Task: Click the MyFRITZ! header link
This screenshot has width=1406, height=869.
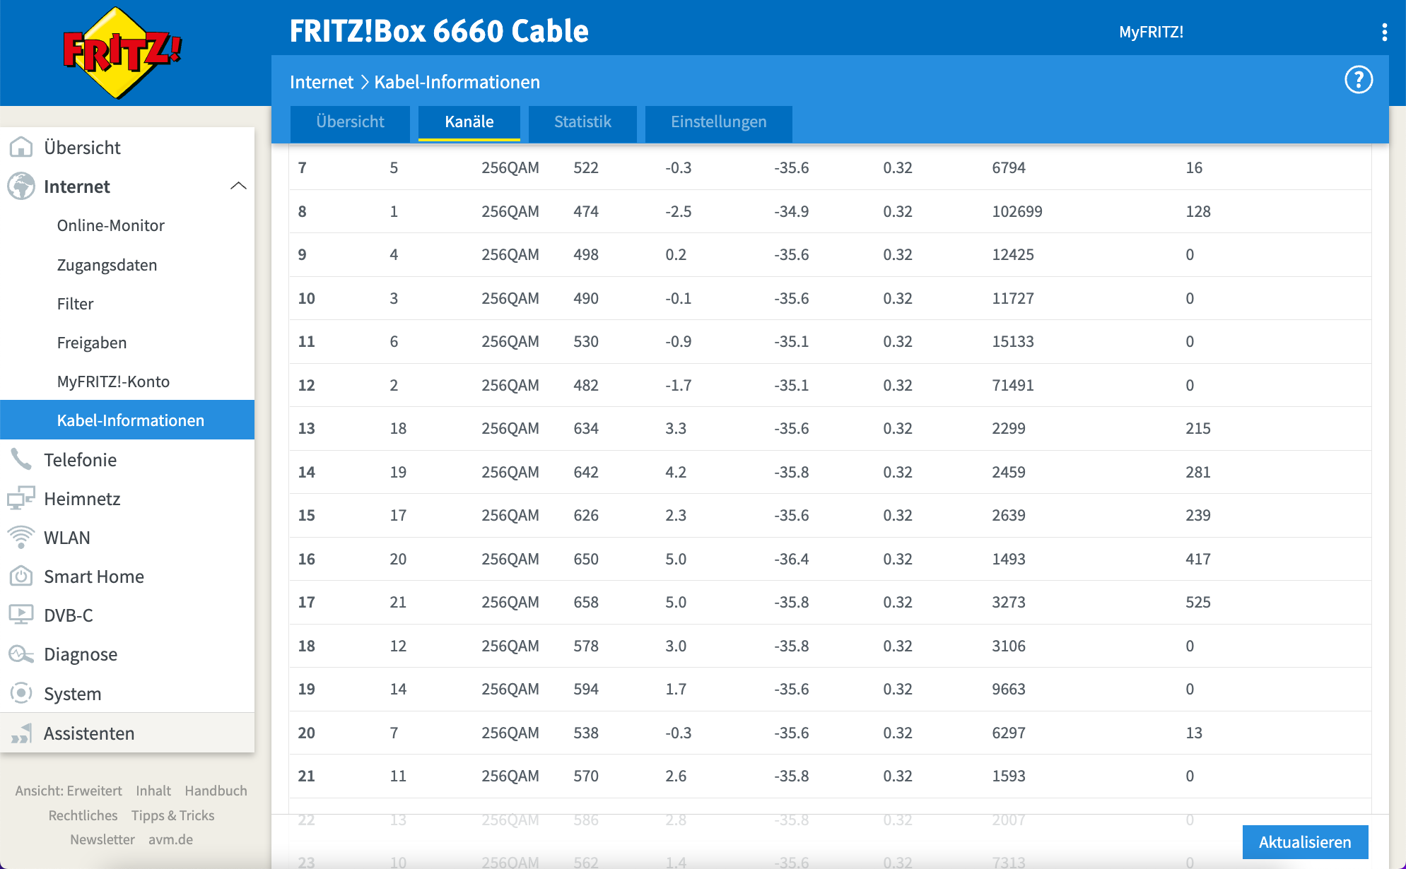Action: 1151,32
